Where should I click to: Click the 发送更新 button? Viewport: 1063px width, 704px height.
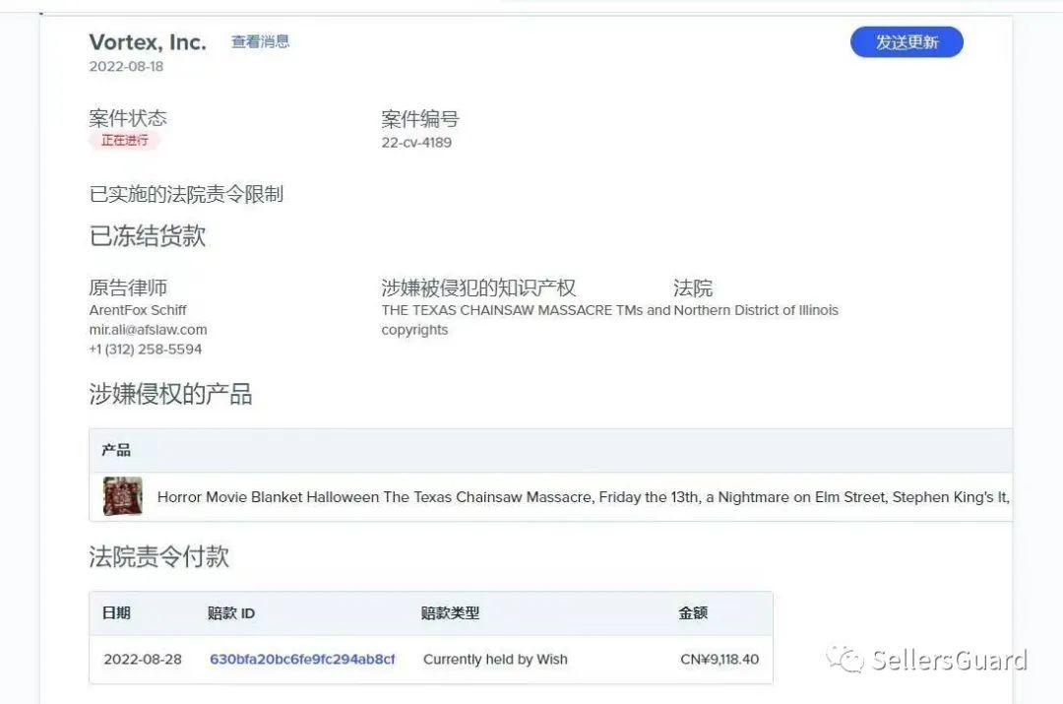tap(907, 42)
